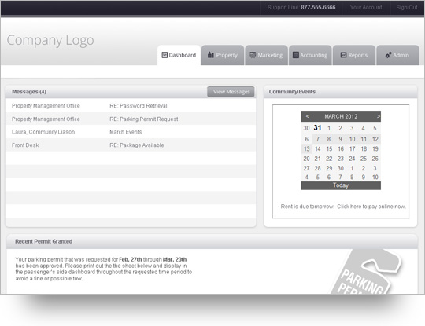This screenshot has width=425, height=326.
Task: Click the Admin gears icon
Action: click(388, 55)
